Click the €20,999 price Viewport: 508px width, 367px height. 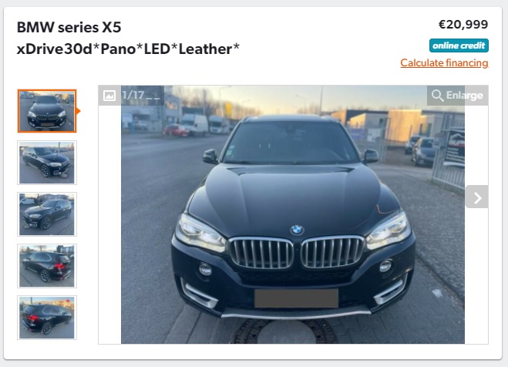tap(463, 25)
